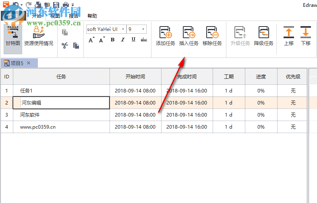Move task up with 上移

click(289, 36)
